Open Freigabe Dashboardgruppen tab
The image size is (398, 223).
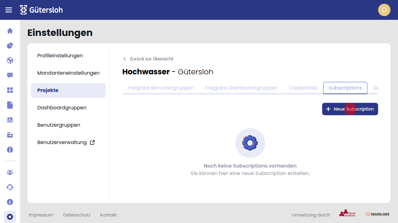point(241,88)
